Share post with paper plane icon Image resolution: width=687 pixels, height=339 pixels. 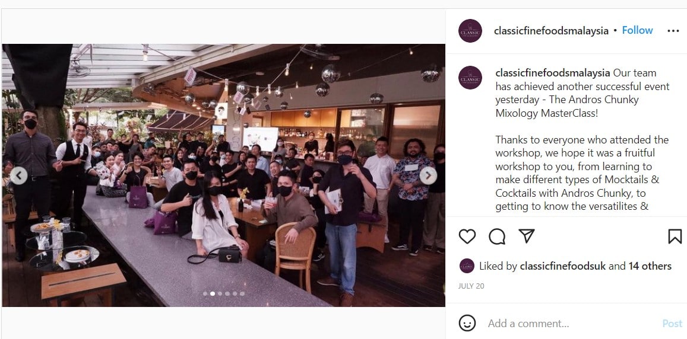point(526,236)
